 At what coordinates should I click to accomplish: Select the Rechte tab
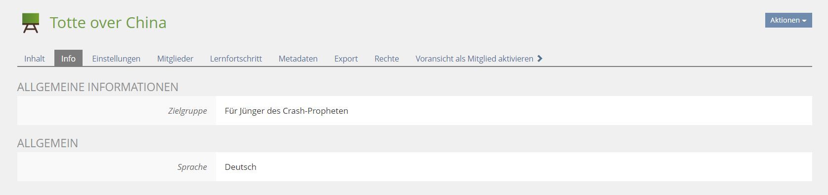click(387, 58)
